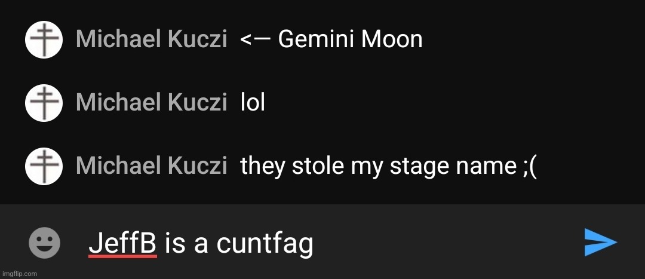
Task: Tap the 'lol' chat message
Action: pos(253,103)
